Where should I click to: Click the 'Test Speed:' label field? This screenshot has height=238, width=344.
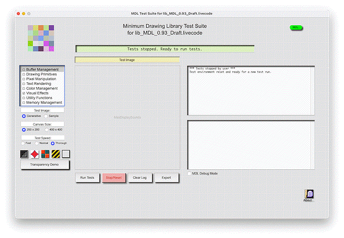coord(43,138)
